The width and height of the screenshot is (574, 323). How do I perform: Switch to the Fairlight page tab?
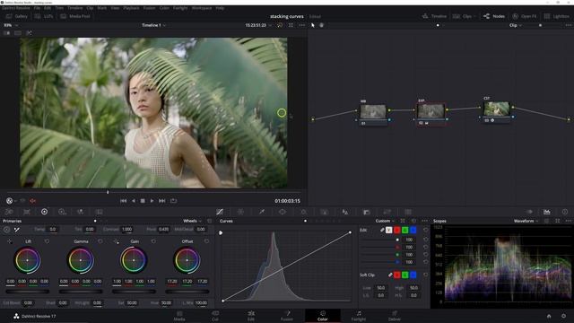pyautogui.click(x=359, y=316)
